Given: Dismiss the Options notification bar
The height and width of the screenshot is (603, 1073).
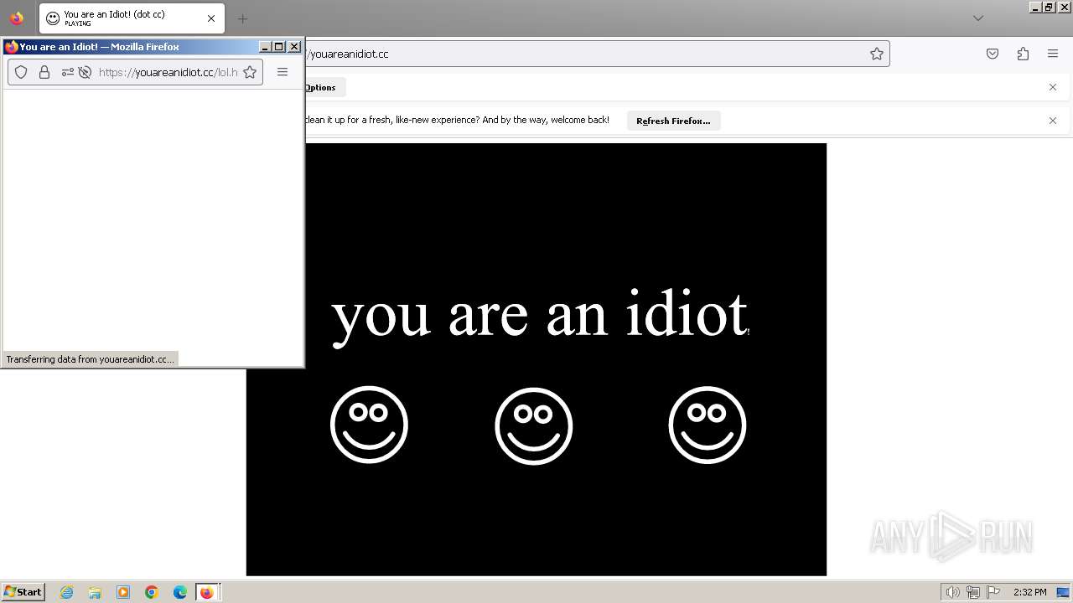Looking at the screenshot, I should pyautogui.click(x=1053, y=87).
